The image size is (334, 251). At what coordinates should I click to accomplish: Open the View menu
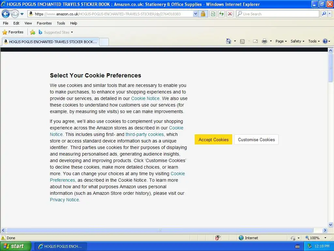(x=28, y=23)
